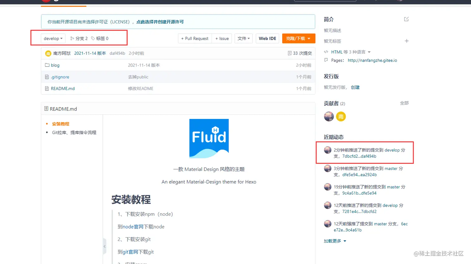This screenshot has width=471, height=264.
Task: Click the Fluid logo image
Action: (x=209, y=139)
